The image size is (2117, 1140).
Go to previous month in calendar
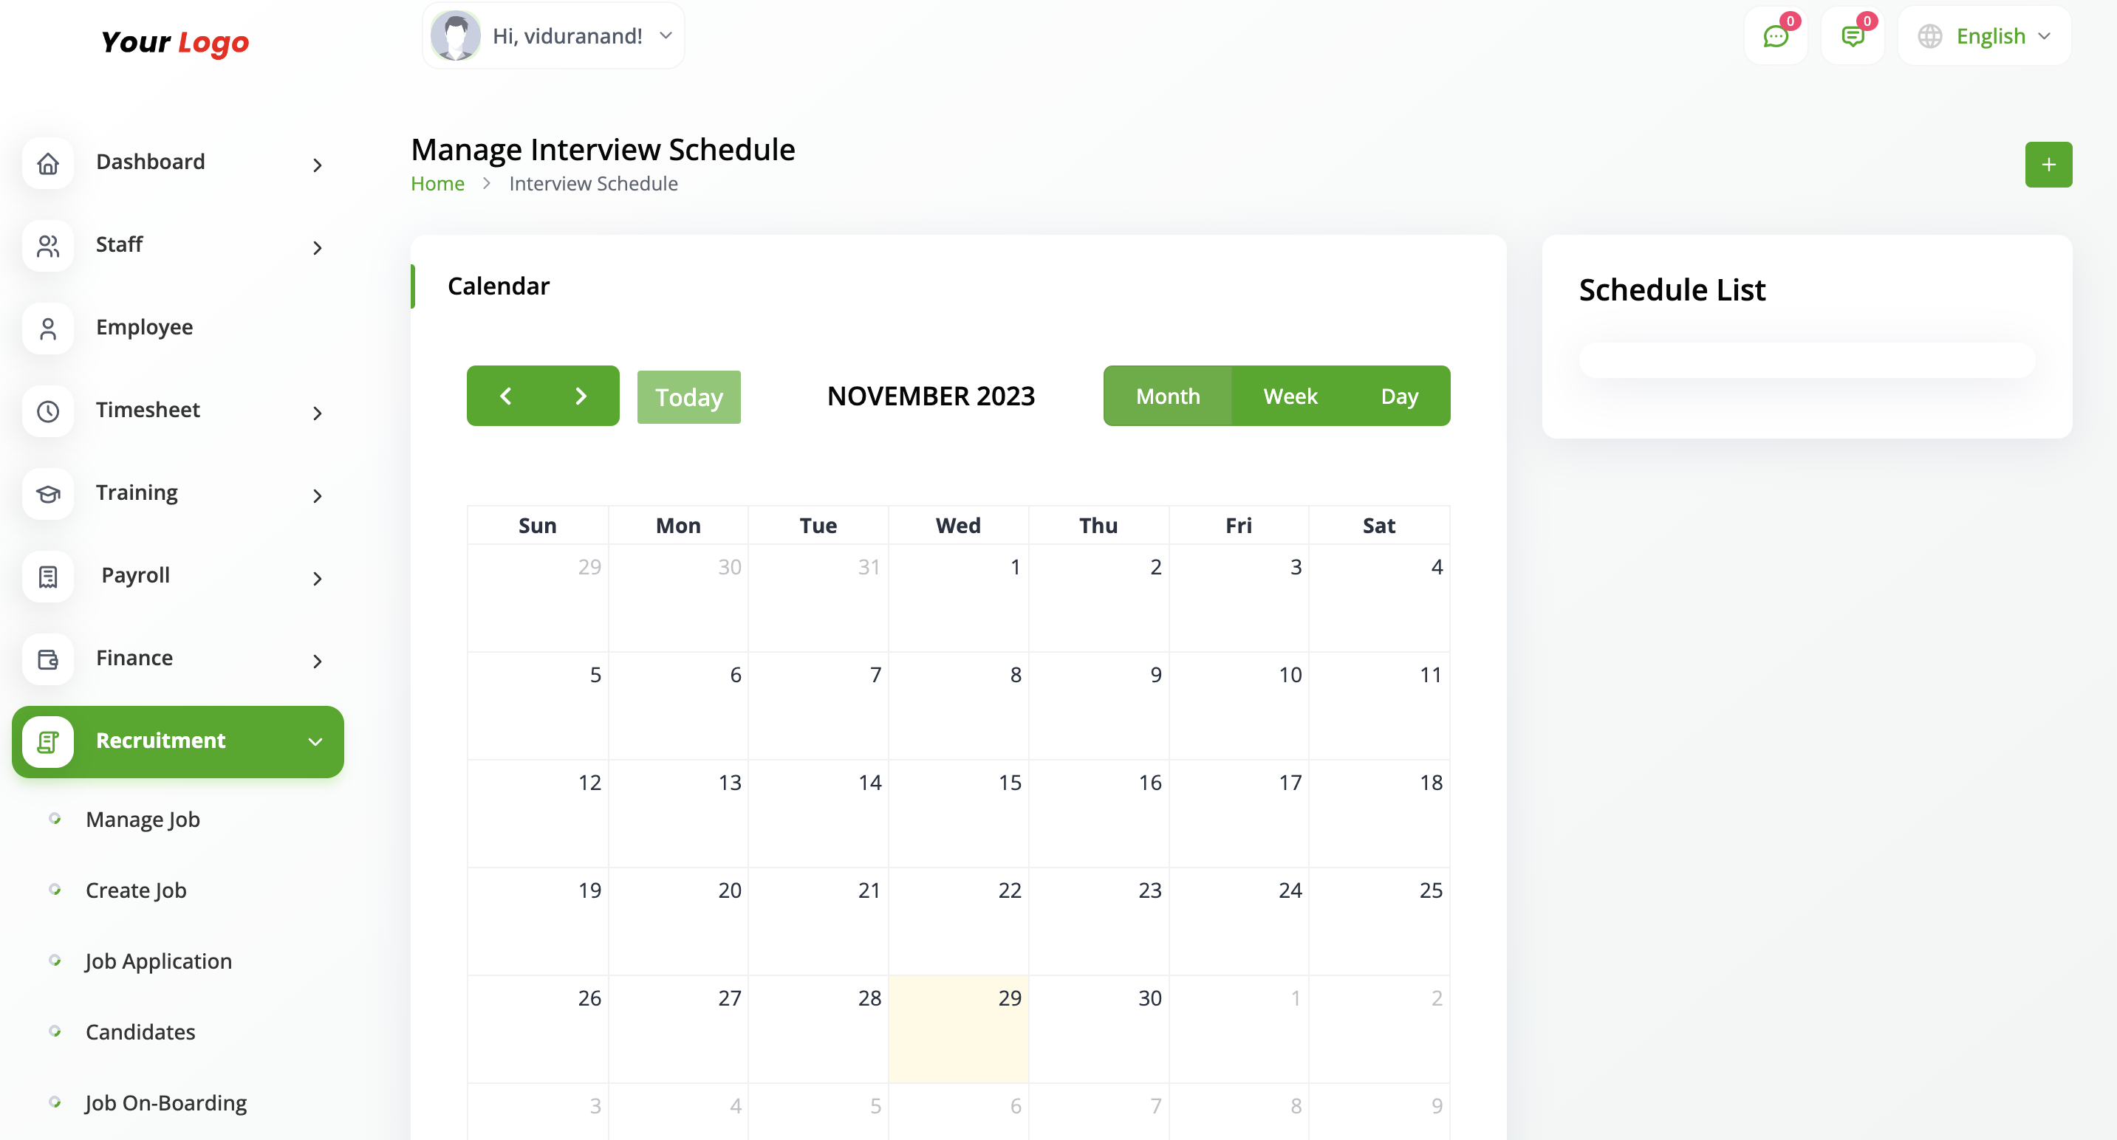[x=505, y=396]
